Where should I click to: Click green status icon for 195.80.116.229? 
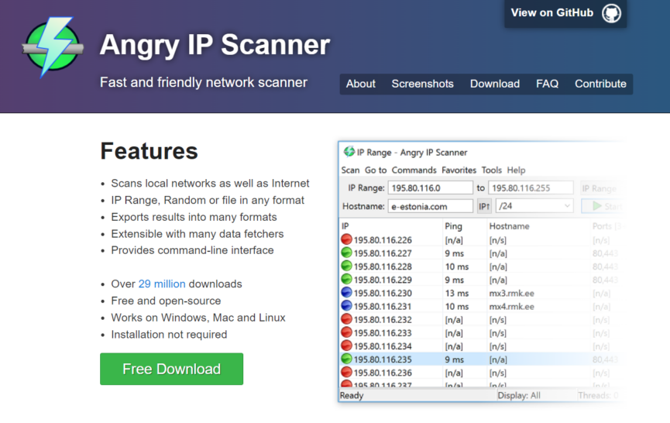[x=346, y=280]
